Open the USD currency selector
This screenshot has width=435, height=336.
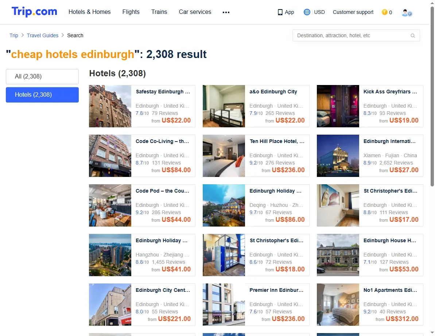319,12
